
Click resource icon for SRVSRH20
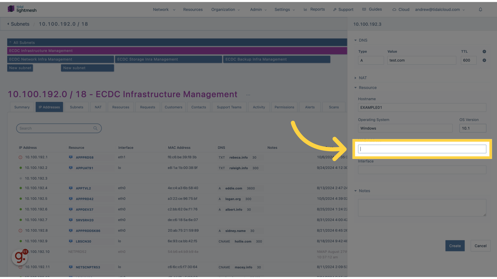point(71,220)
